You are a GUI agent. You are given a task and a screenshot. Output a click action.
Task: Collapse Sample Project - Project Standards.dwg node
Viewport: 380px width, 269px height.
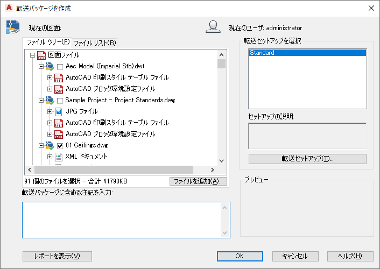coord(41,100)
